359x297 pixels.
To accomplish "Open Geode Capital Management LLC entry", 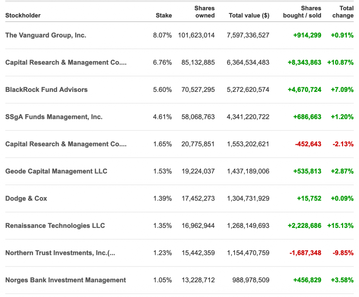I will [56, 171].
